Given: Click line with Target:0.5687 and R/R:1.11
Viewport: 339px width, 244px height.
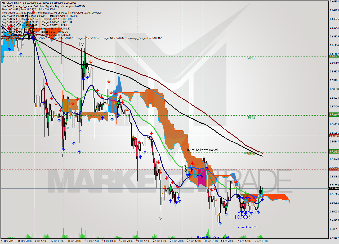Looking at the screenshot, I should click(36, 25).
